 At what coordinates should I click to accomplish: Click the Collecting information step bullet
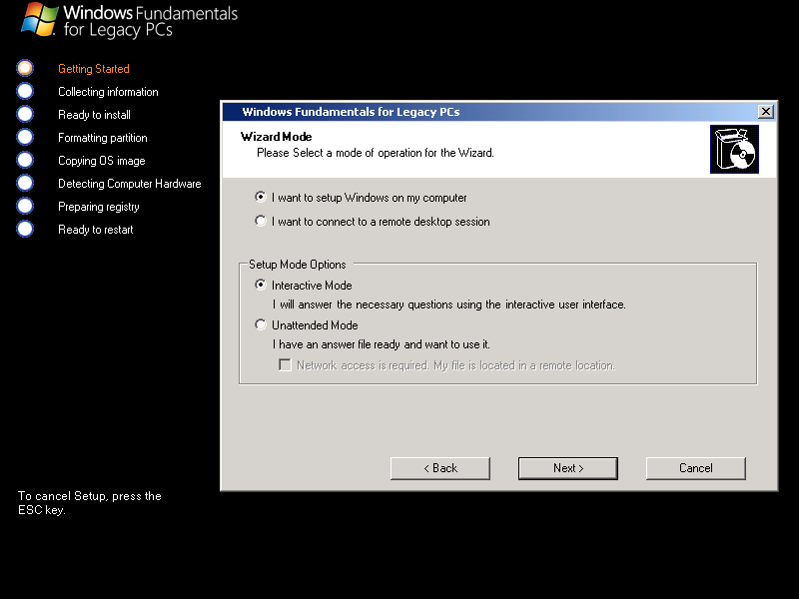point(25,91)
